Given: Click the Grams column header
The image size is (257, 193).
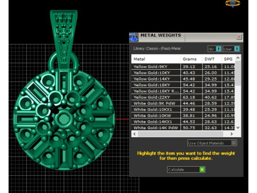Looking at the screenshot, I should [191, 59].
